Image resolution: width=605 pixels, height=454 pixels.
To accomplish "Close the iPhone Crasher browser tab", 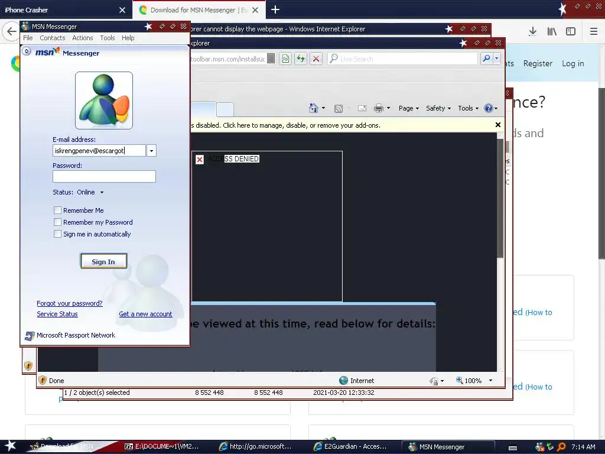I will pos(122,10).
